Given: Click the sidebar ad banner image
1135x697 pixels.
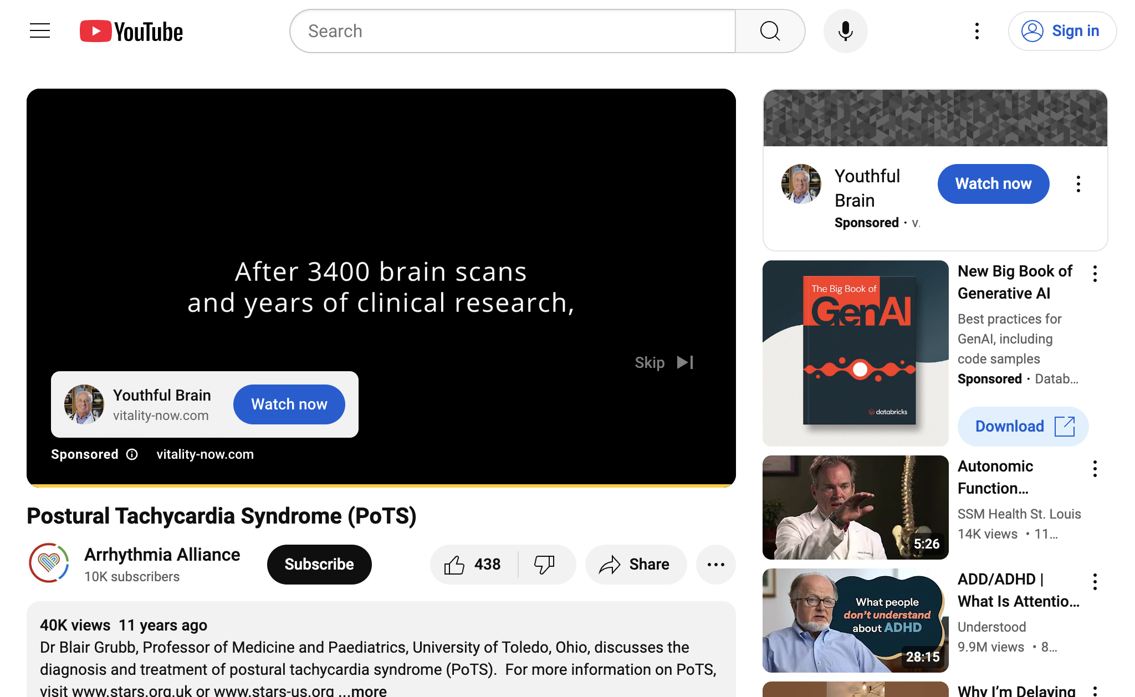Looking at the screenshot, I should coord(935,118).
